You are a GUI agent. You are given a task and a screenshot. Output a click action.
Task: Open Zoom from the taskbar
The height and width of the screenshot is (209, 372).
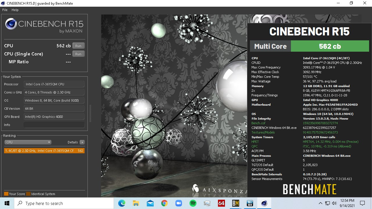pyautogui.click(x=179, y=203)
